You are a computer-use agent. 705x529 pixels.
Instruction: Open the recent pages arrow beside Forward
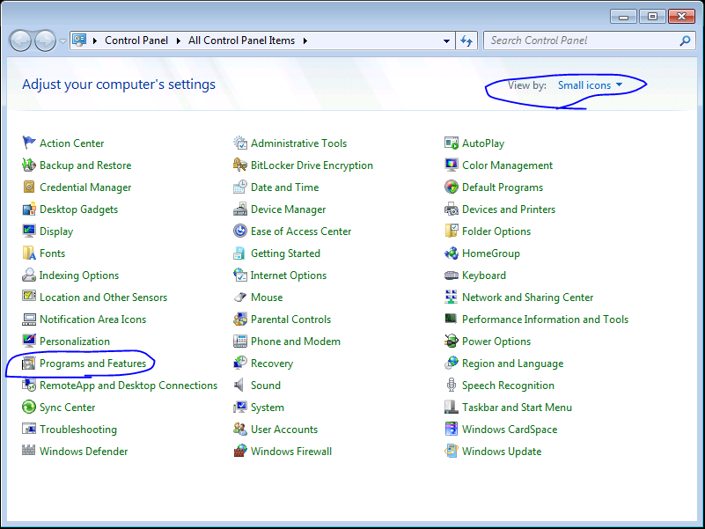pyautogui.click(x=63, y=41)
